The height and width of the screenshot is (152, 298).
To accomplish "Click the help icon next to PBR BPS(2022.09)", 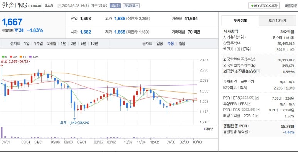I will click(x=258, y=110).
